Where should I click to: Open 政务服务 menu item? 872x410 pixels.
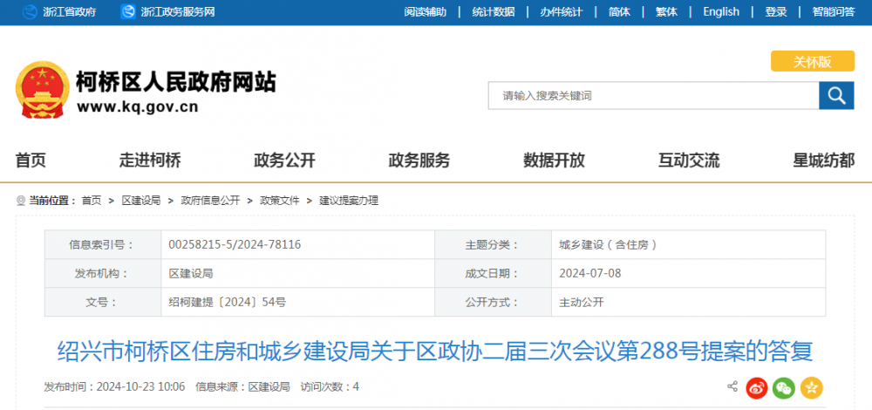pos(419,161)
